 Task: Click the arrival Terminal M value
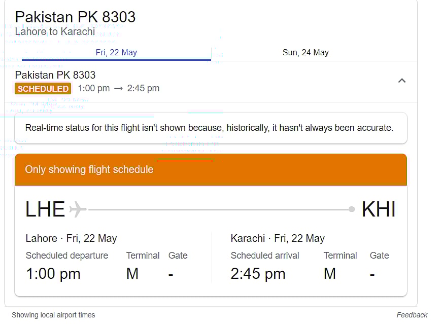pos(330,274)
